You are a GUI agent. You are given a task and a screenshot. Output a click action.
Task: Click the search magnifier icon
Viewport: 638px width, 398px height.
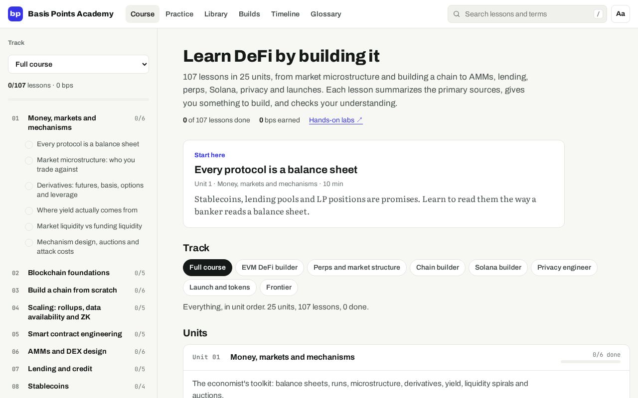457,14
